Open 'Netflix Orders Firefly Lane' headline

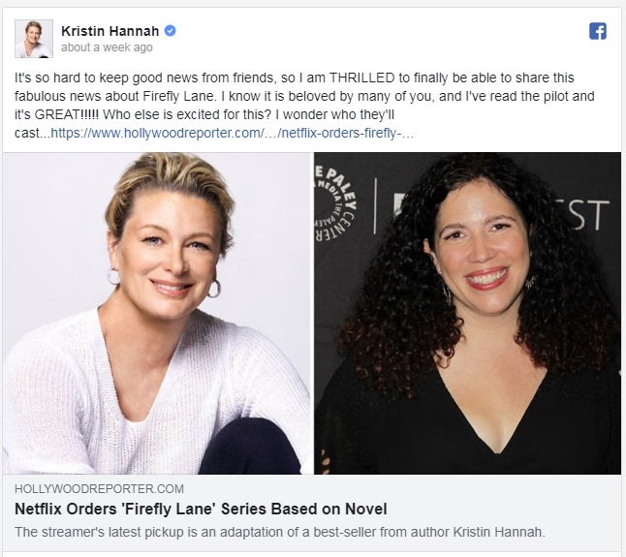201,510
